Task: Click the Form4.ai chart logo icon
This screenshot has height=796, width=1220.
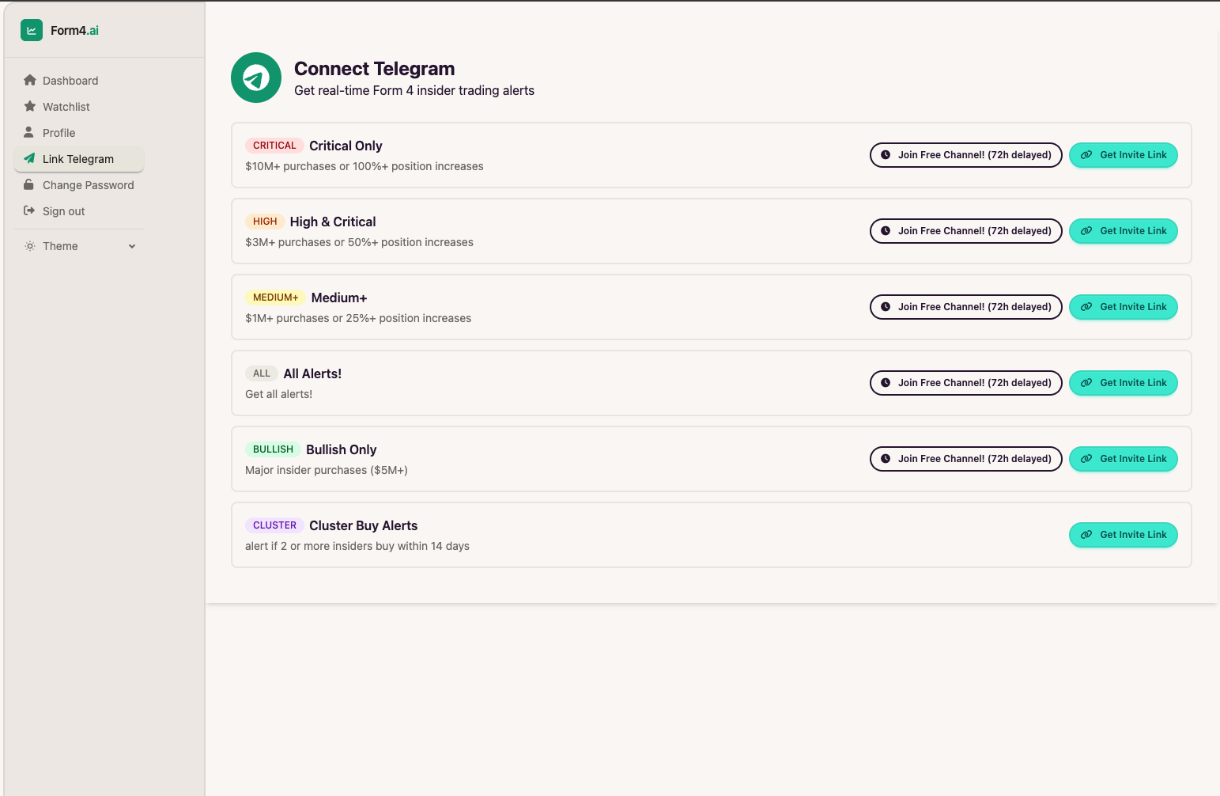Action: coord(32,30)
